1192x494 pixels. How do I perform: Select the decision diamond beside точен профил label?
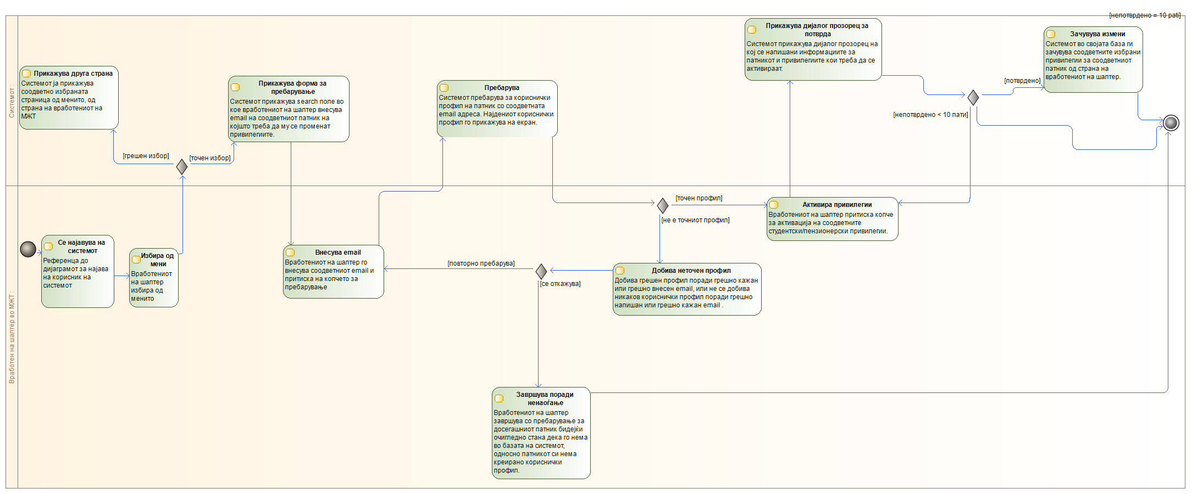663,205
